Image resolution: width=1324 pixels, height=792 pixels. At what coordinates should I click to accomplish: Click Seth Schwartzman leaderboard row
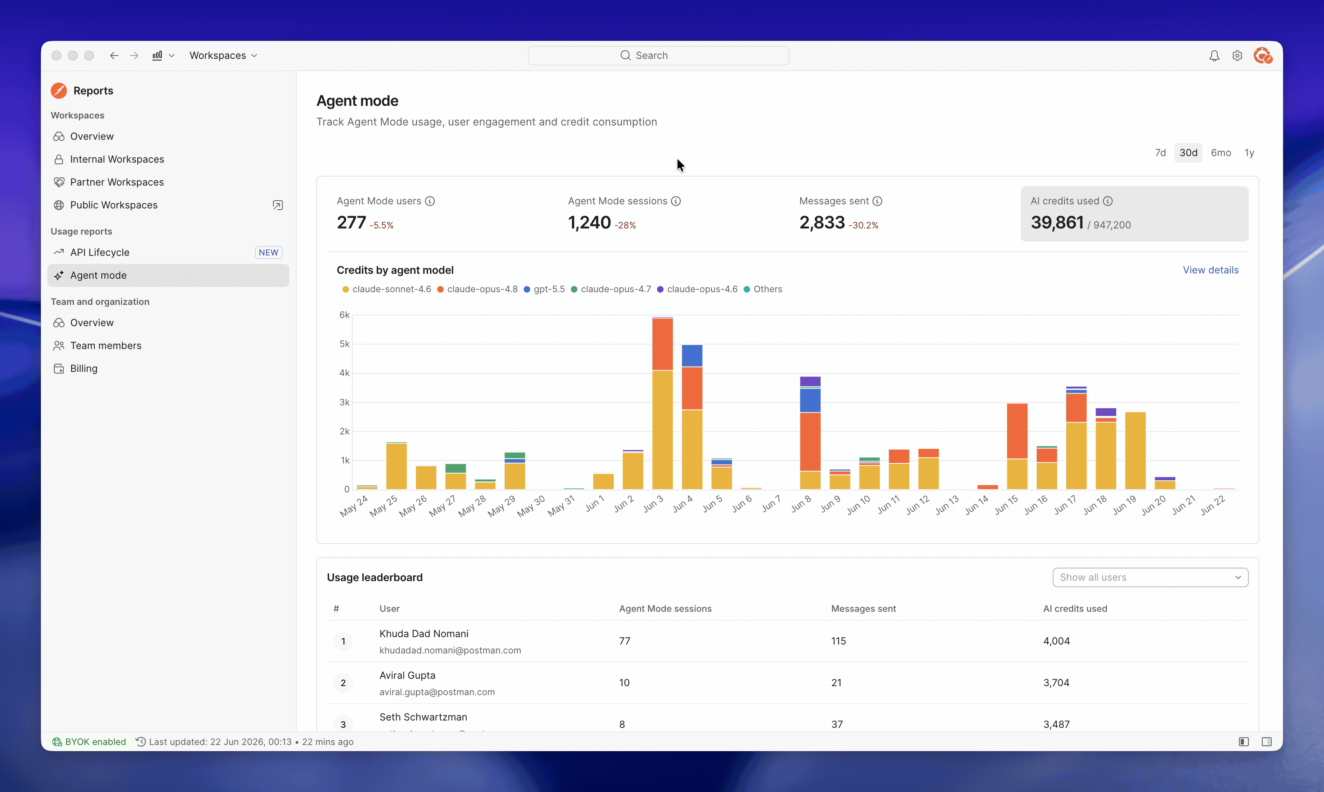coord(787,718)
